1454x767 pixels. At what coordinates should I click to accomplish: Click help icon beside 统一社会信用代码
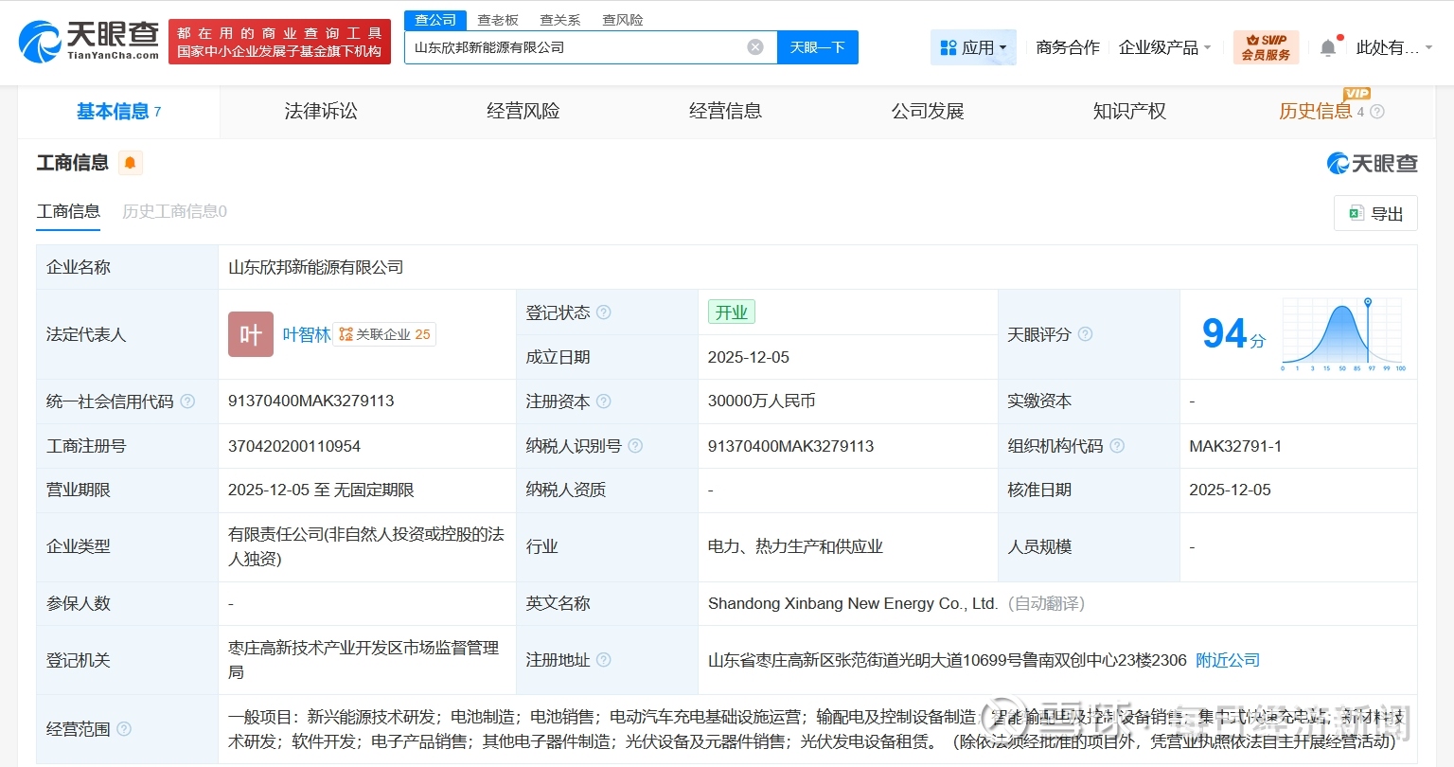(x=187, y=401)
